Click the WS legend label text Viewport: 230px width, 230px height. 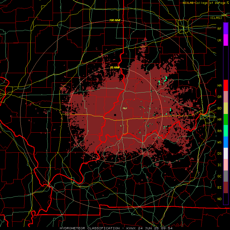click(219, 142)
